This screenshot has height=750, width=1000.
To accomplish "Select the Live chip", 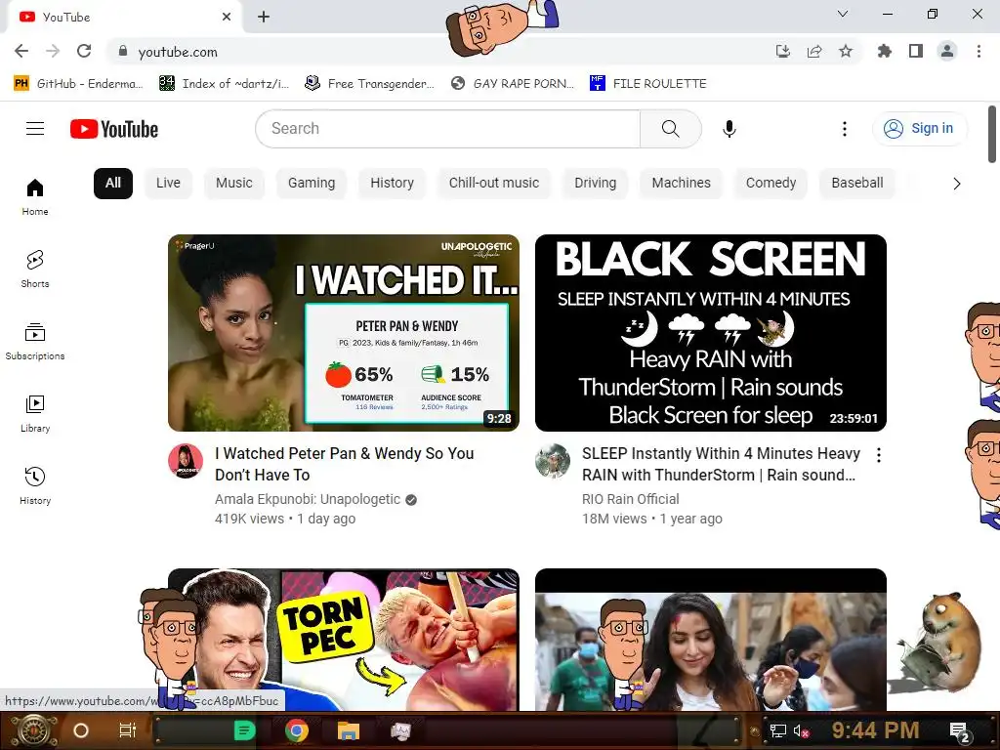I will 168,183.
